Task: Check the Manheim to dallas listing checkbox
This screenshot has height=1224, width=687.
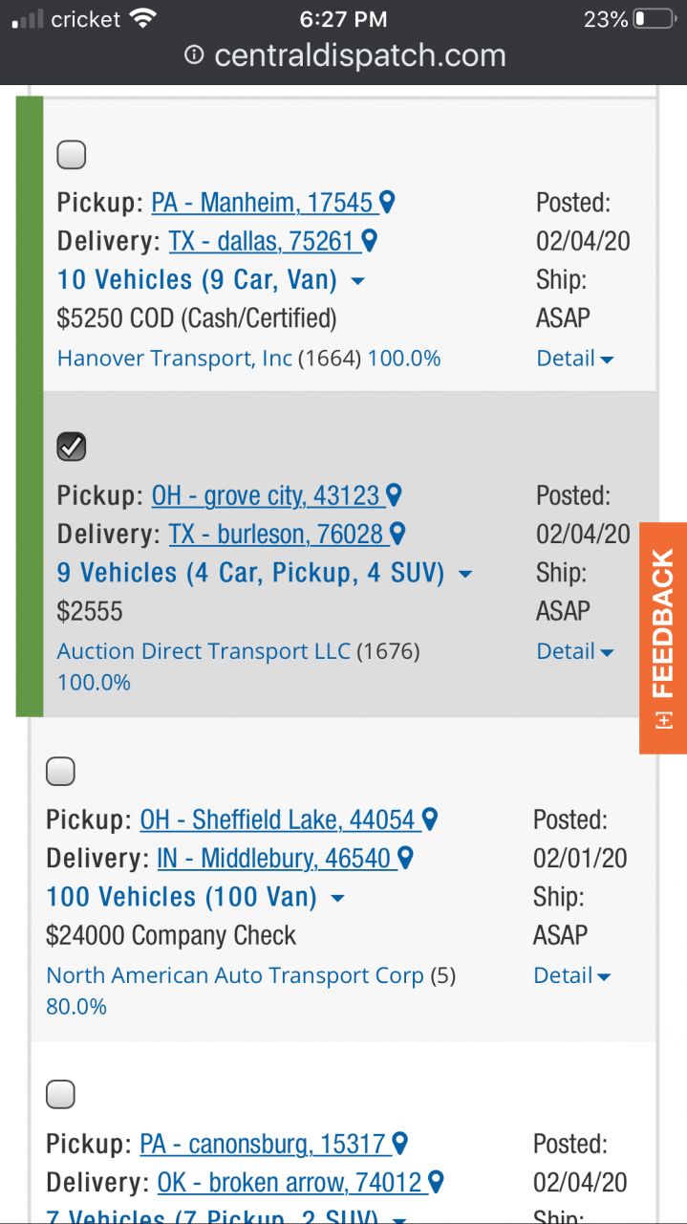Action: (72, 154)
